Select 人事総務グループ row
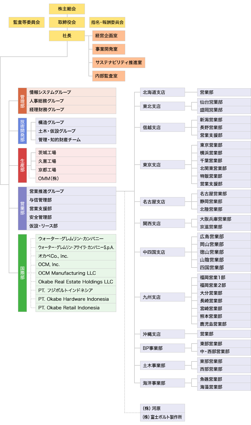The image size is (251, 425). [x=71, y=101]
